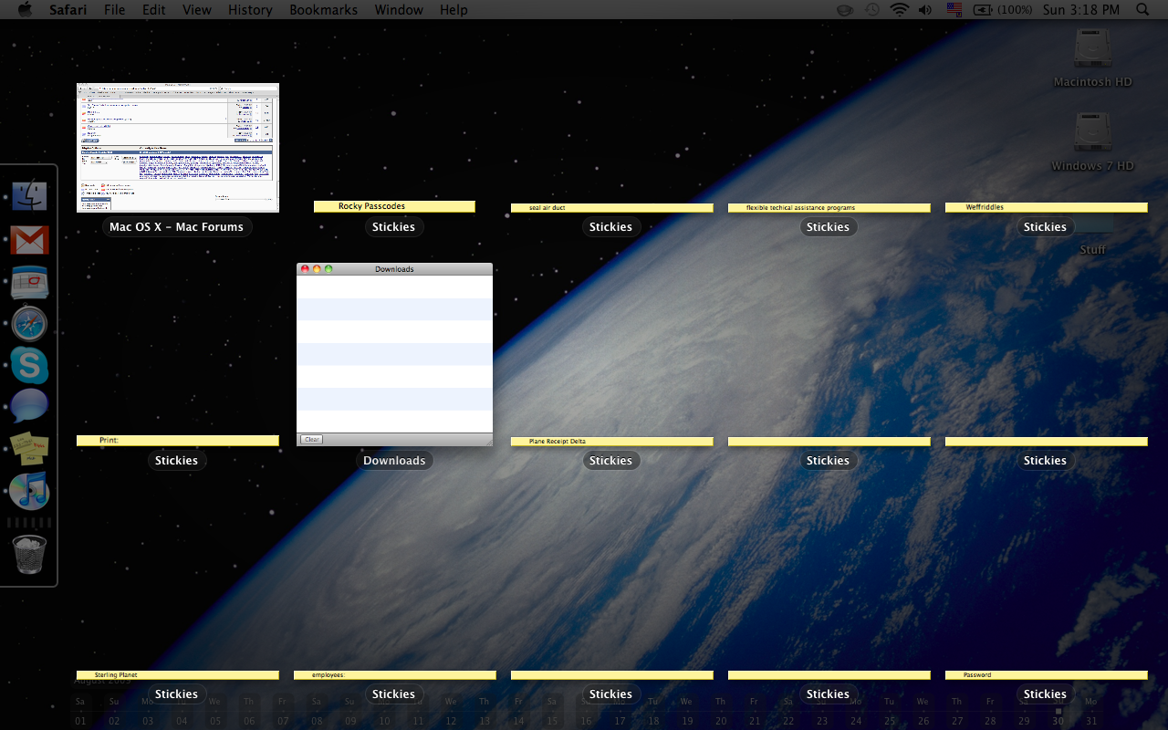Select the Print: sticky note
Screen dimensions: 1168x730
(x=178, y=441)
